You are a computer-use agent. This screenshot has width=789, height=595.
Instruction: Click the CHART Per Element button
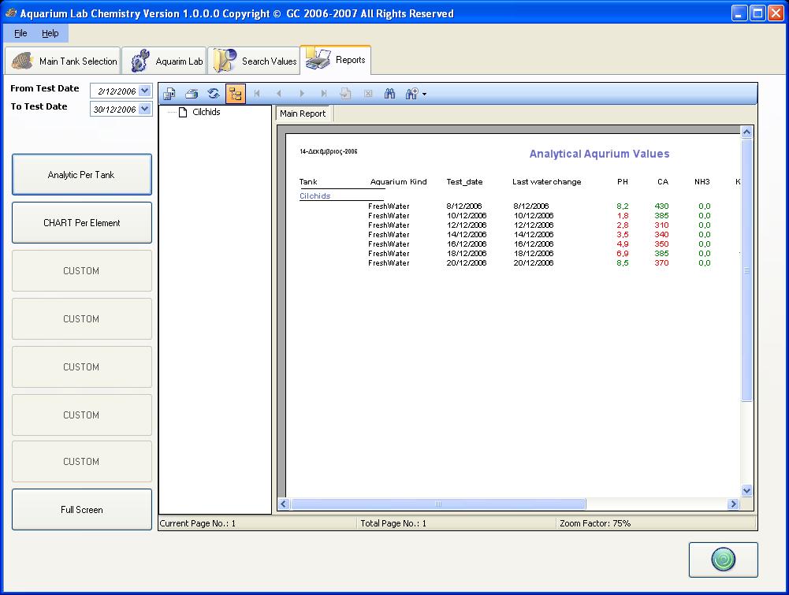pyautogui.click(x=81, y=223)
